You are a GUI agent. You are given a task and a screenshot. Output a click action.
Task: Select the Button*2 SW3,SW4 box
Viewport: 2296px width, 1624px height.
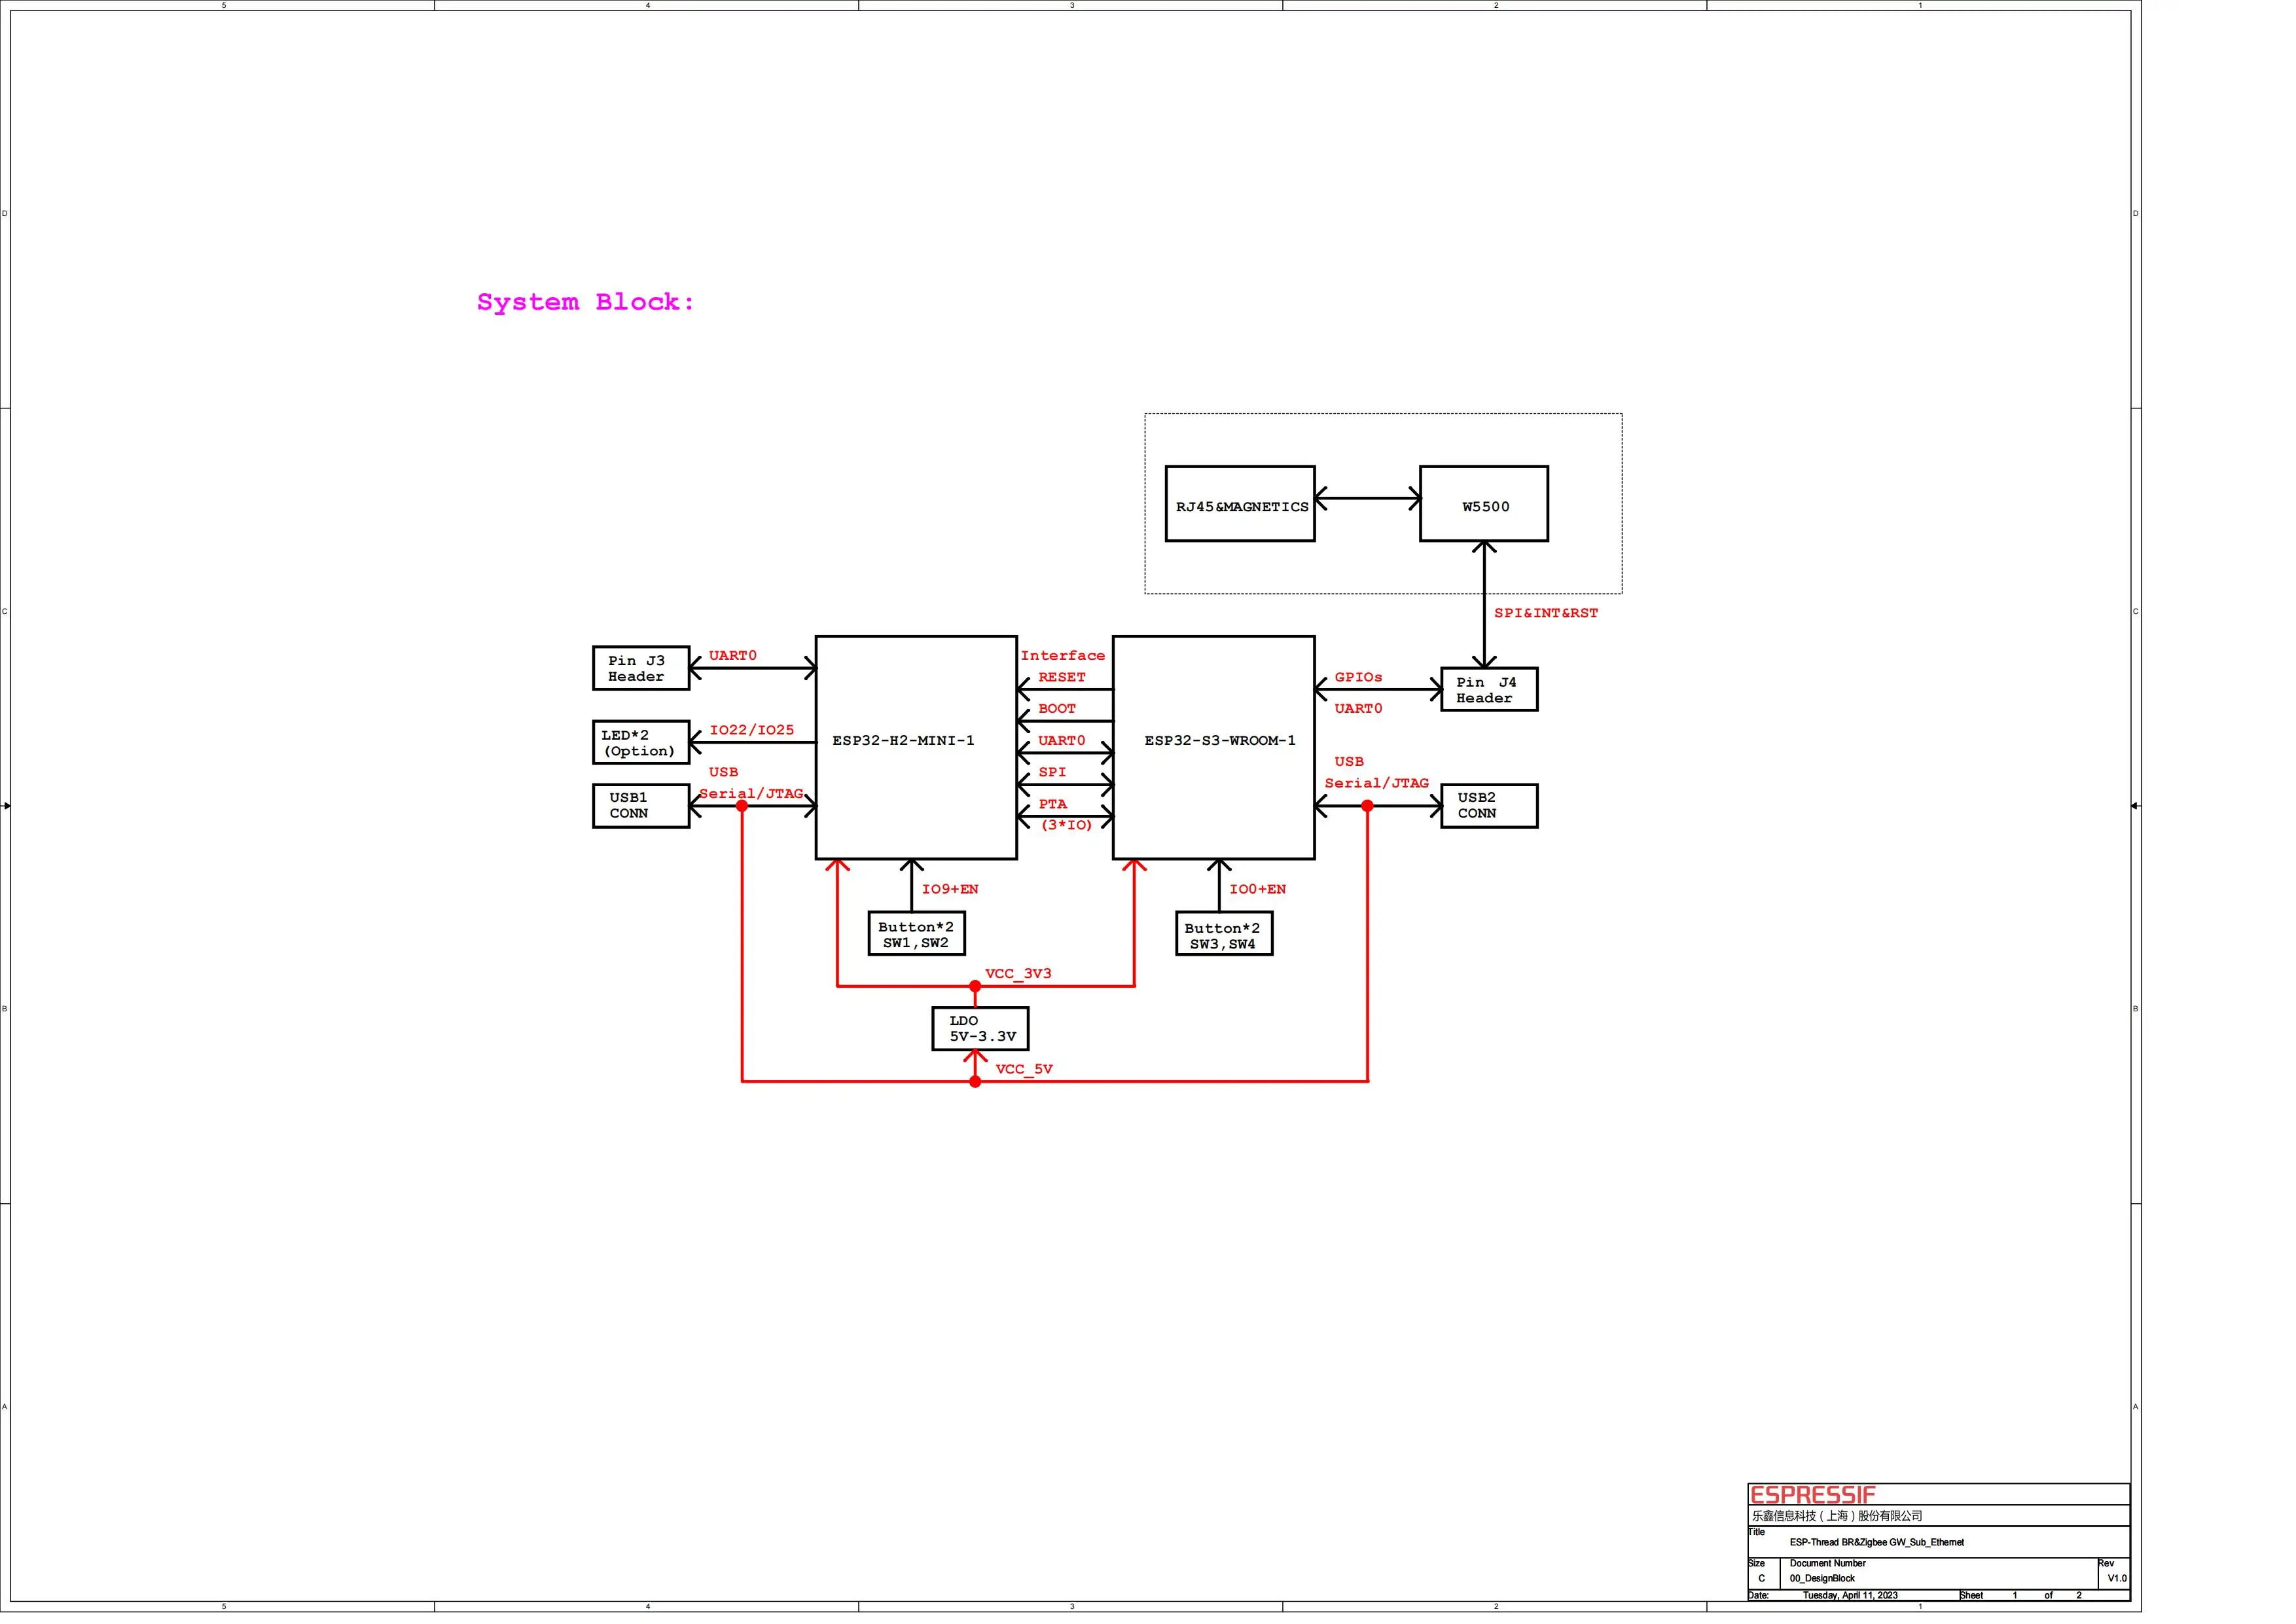point(1224,935)
